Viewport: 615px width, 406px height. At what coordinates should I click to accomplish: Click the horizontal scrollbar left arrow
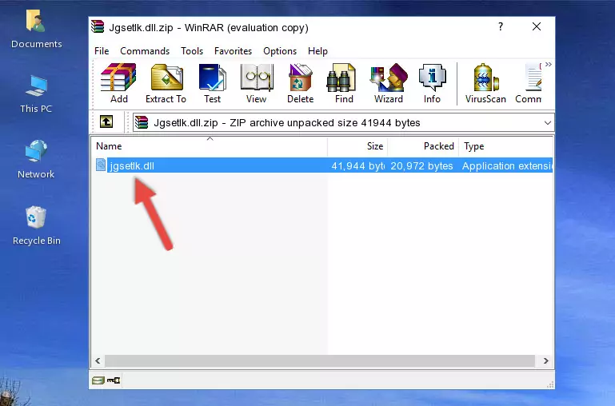pyautogui.click(x=98, y=360)
